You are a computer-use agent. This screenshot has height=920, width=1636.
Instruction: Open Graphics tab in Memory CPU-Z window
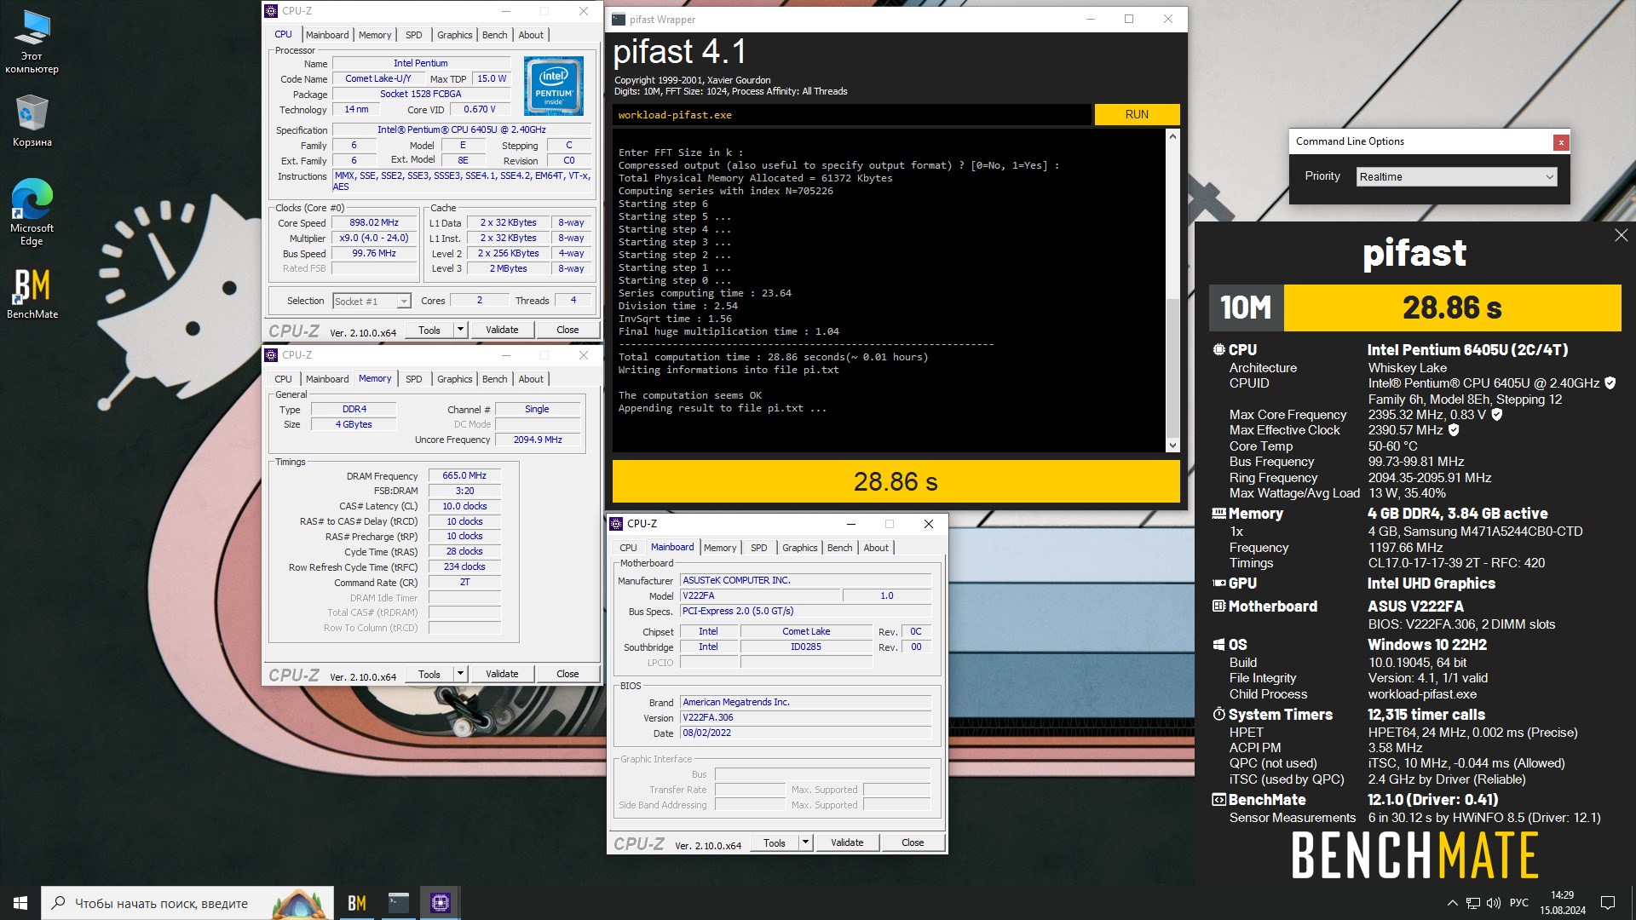click(x=454, y=379)
